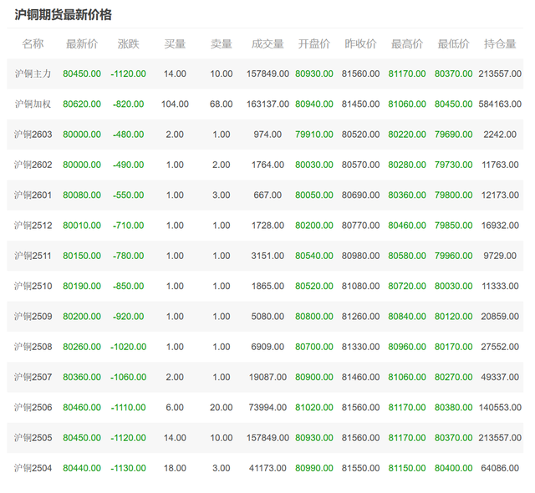
Task: Click 沪铜2507 open interest 49337.00
Action: [x=500, y=377]
